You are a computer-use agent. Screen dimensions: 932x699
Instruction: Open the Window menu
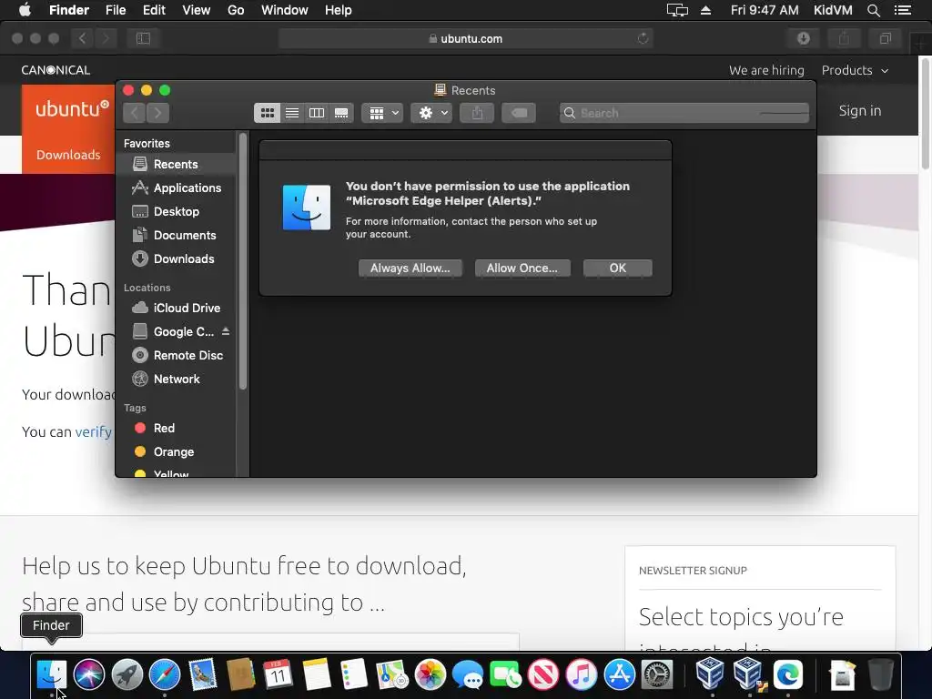pos(285,10)
